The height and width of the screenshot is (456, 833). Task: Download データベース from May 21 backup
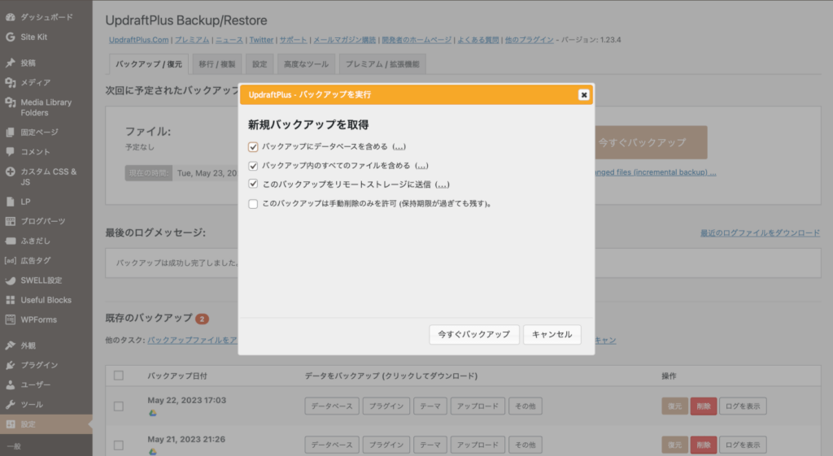point(332,445)
